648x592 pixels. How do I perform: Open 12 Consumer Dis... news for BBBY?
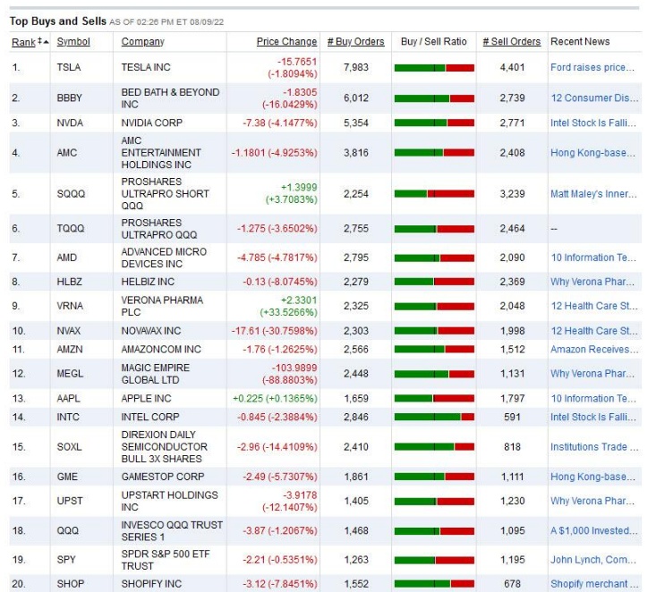coord(594,98)
